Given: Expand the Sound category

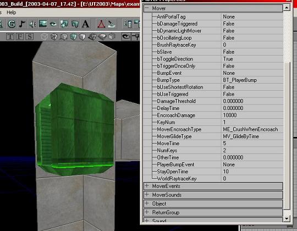Looking at the screenshot, I should click(147, 221).
